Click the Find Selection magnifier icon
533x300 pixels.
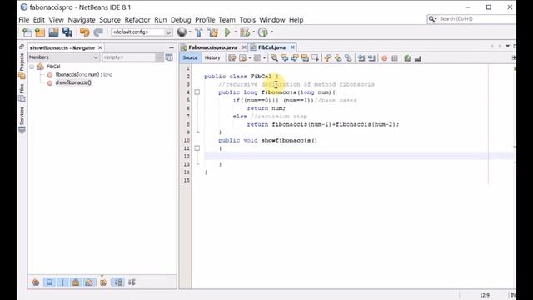(x=274, y=58)
